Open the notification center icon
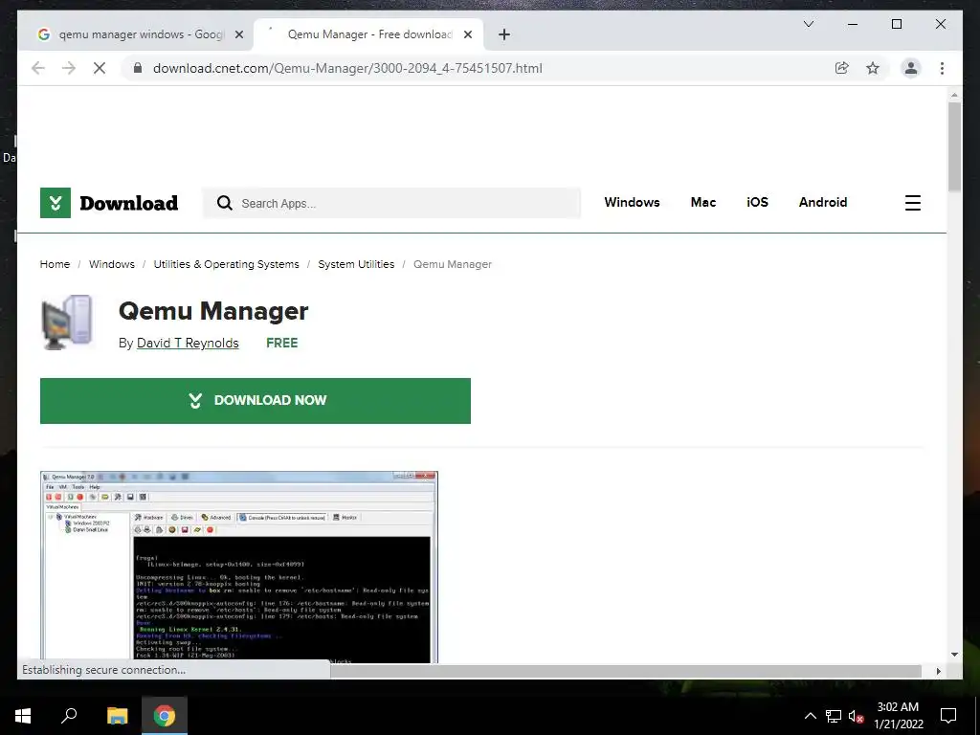Screen dimensions: 980x735 tap(948, 716)
